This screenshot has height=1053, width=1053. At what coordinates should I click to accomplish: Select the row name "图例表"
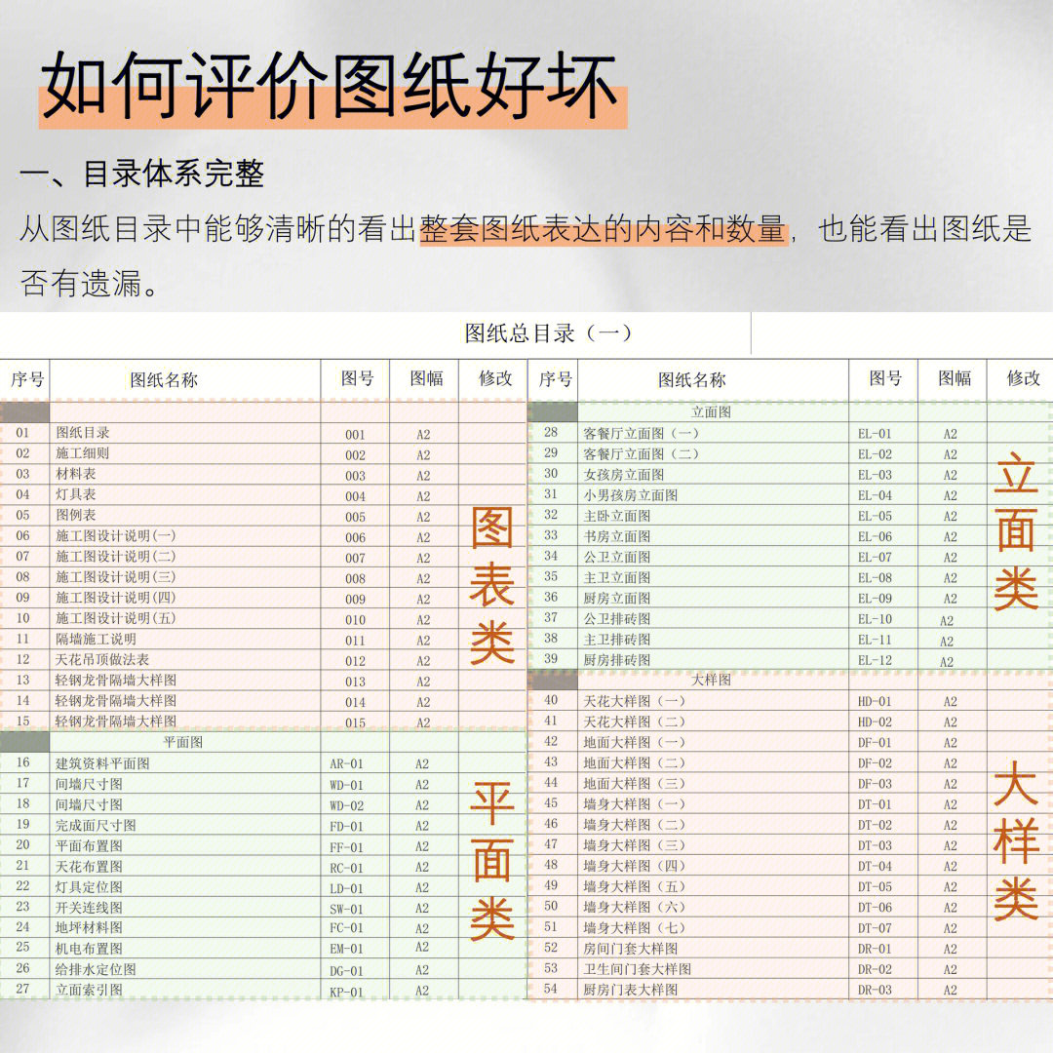[x=75, y=515]
